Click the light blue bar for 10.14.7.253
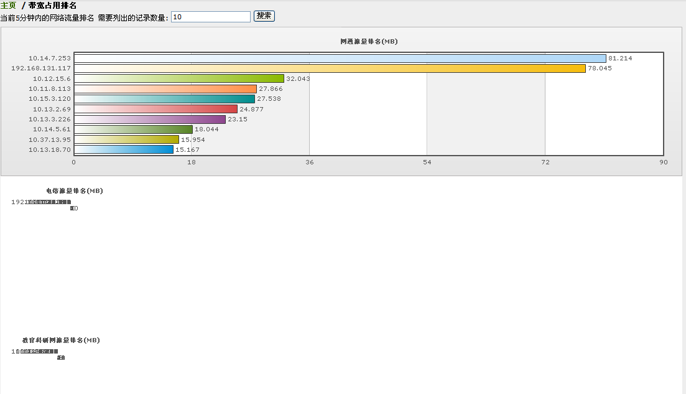The width and height of the screenshot is (686, 394). pyautogui.click(x=340, y=59)
